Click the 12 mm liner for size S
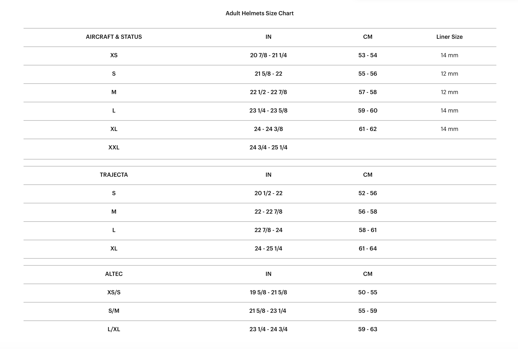 coord(449,74)
